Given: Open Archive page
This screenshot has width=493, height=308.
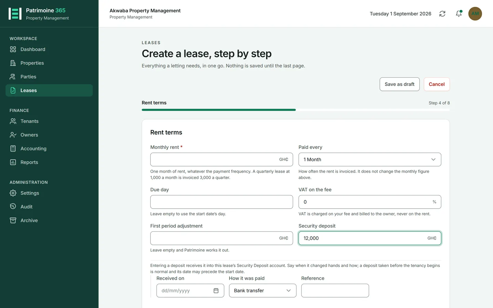Looking at the screenshot, I should click(x=49, y=220).
